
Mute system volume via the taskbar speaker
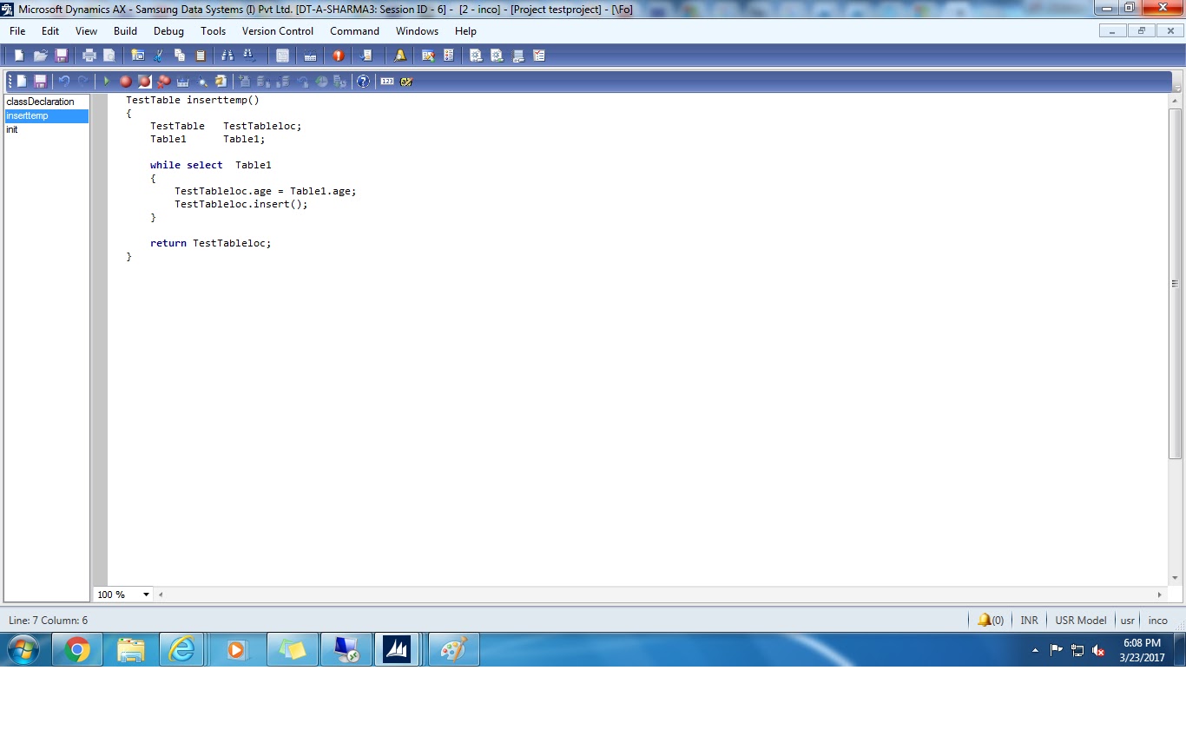point(1097,649)
